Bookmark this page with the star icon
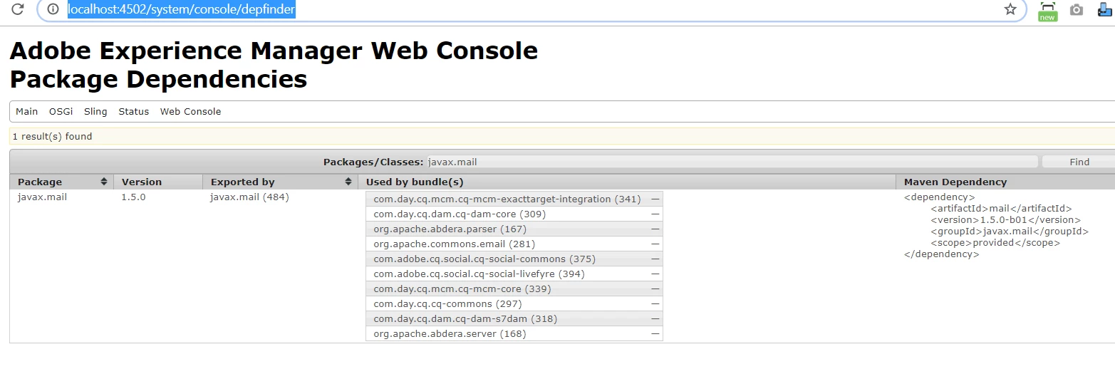This screenshot has height=369, width=1115. click(x=1010, y=9)
